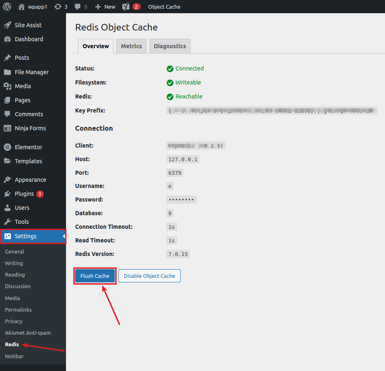The height and width of the screenshot is (371, 385).
Task: Click the masked Password value
Action: click(x=181, y=200)
